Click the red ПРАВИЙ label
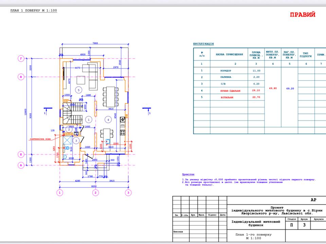The image size is (326, 244). 303,15
